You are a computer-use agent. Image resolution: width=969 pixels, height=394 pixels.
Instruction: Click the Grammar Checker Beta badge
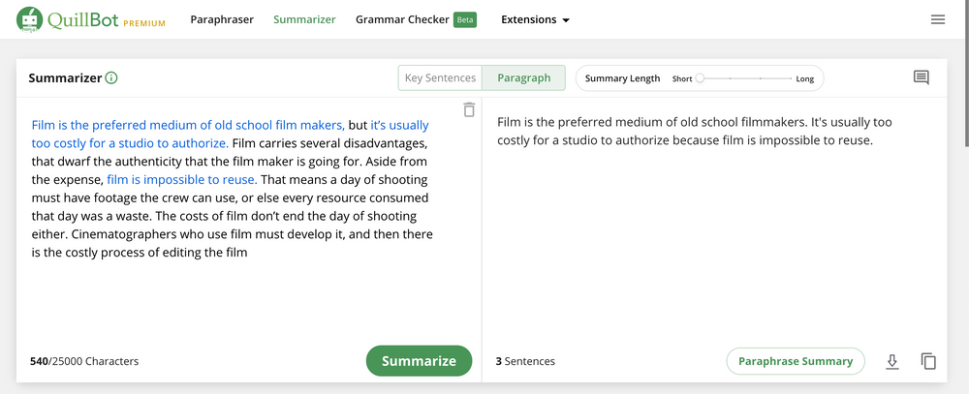click(465, 19)
